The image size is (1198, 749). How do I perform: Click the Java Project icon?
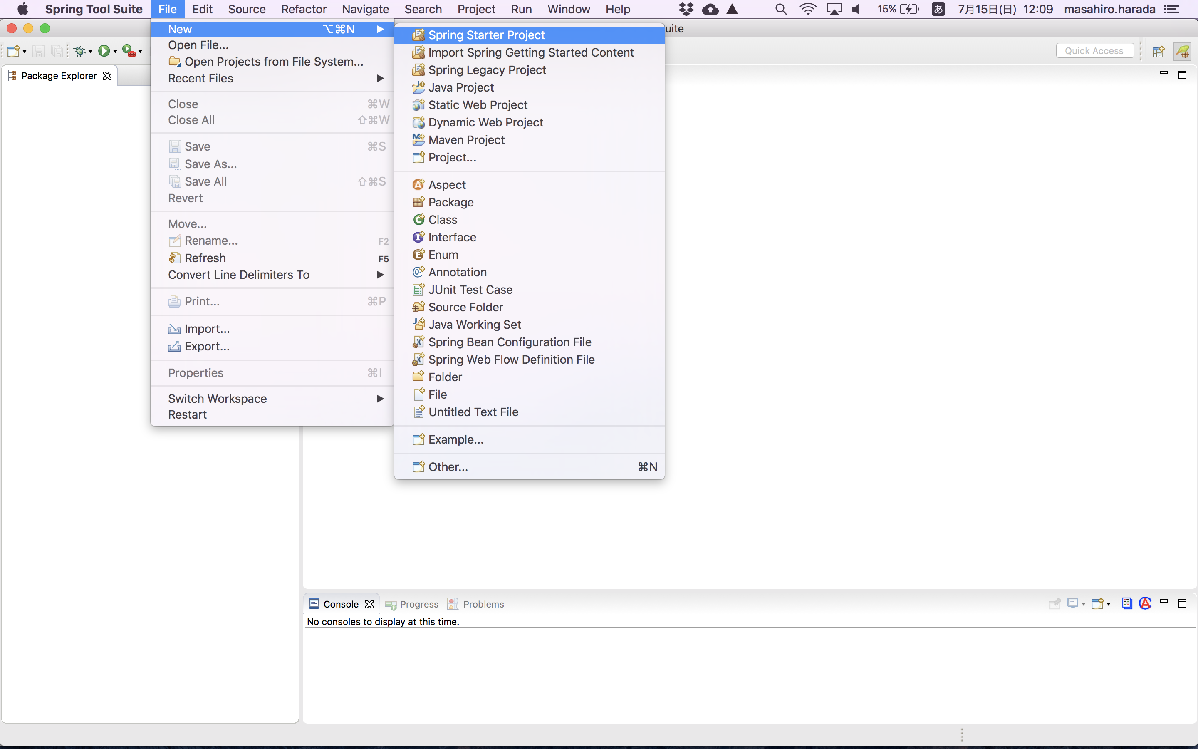[418, 87]
